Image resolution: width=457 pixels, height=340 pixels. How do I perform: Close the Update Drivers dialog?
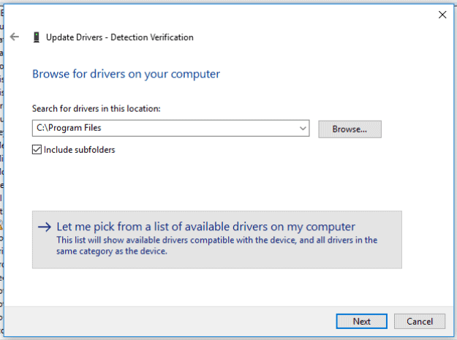pyautogui.click(x=442, y=14)
